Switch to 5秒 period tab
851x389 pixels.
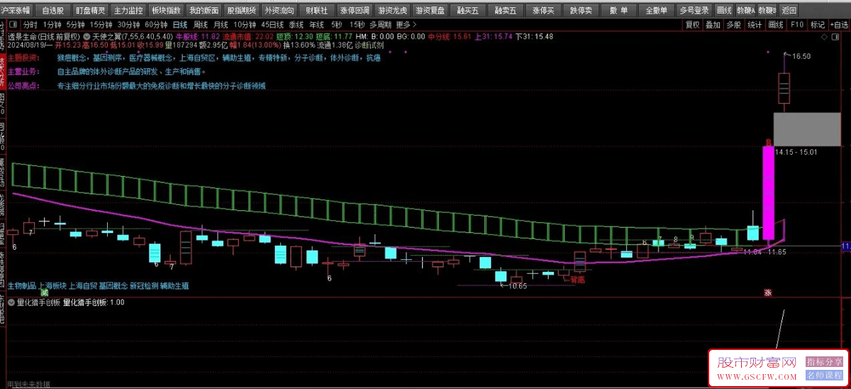tap(336, 24)
